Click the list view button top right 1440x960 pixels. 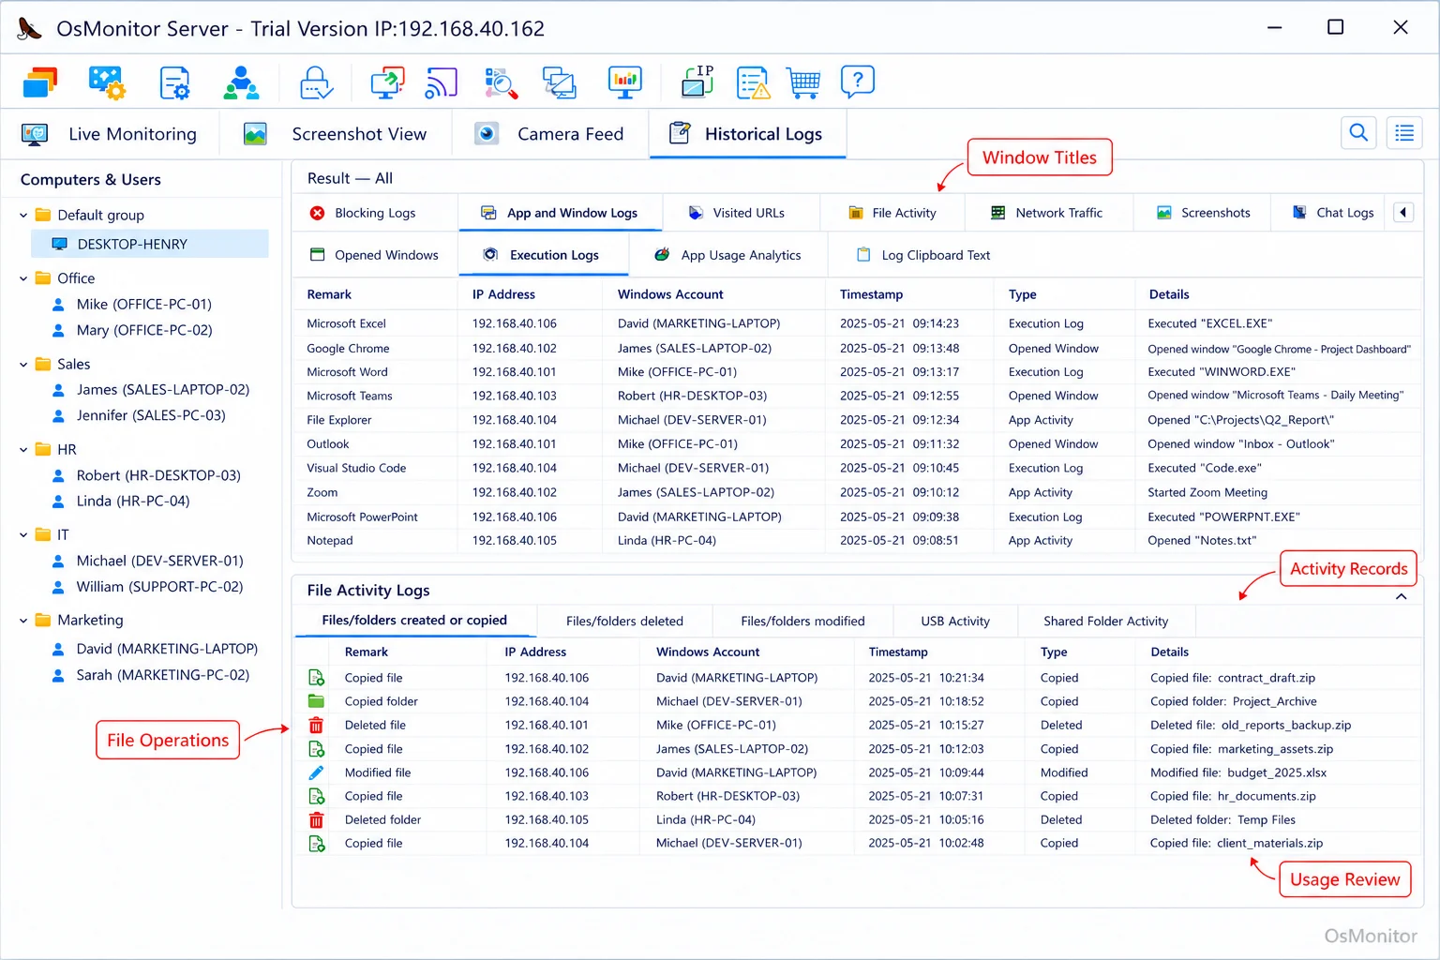1404,133
